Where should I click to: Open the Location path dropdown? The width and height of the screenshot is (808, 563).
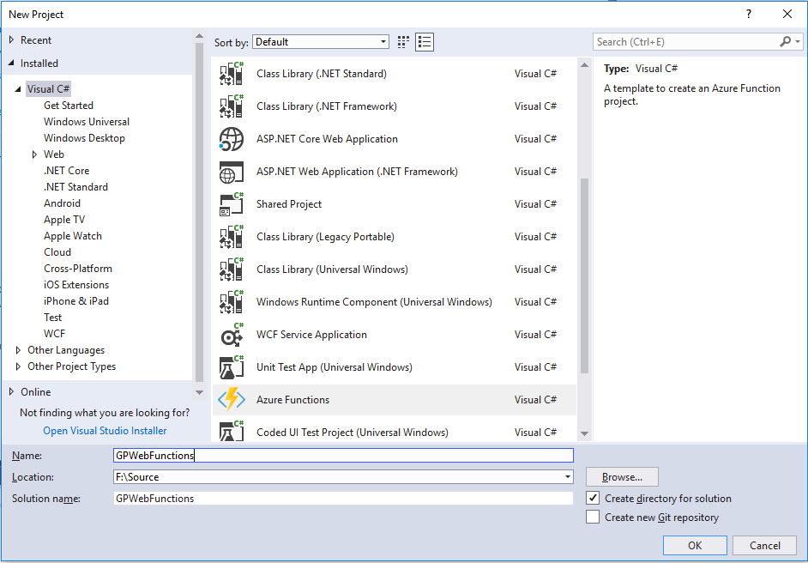pos(567,477)
